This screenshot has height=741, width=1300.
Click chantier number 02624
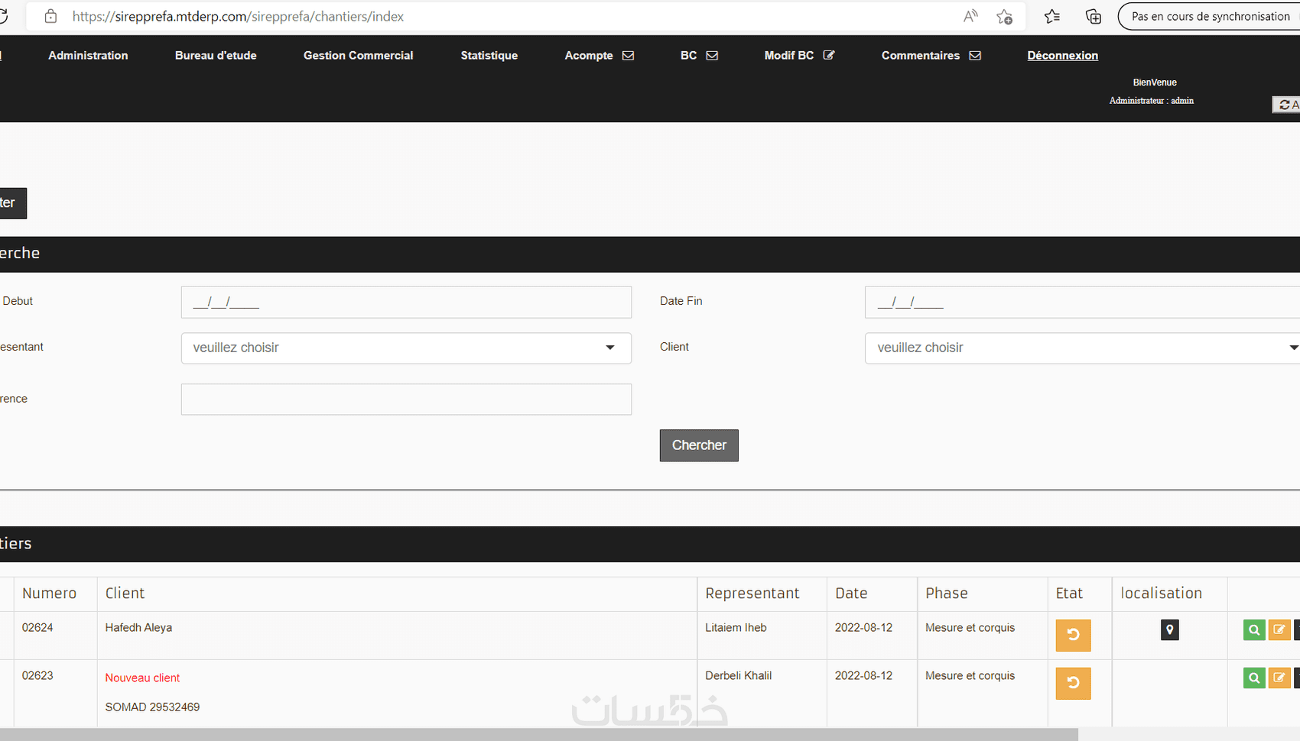tap(37, 627)
